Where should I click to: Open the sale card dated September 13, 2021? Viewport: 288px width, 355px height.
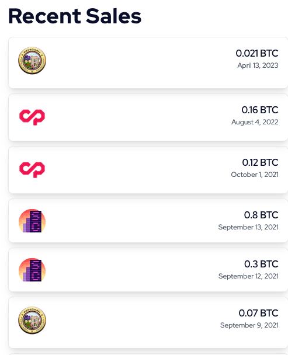[x=148, y=221]
